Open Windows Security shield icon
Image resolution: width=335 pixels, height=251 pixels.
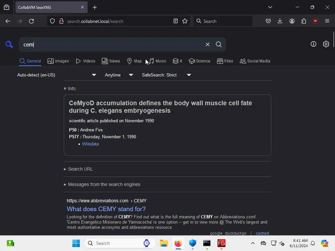(x=192, y=243)
